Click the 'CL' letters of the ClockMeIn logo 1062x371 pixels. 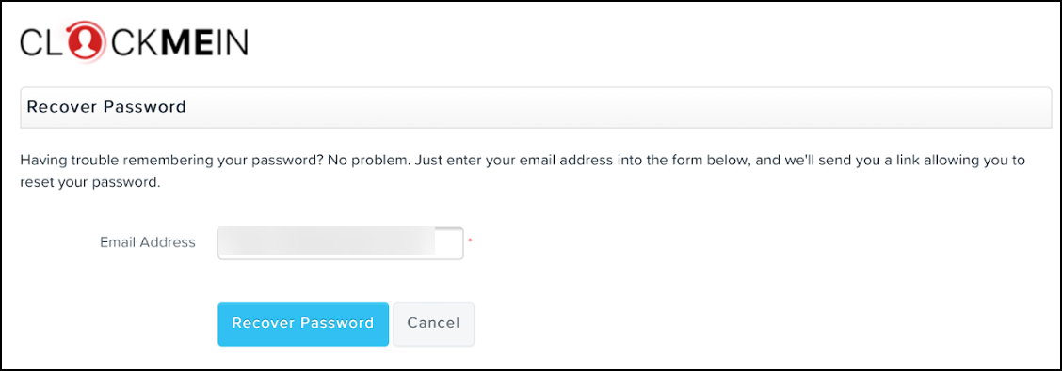click(x=42, y=42)
